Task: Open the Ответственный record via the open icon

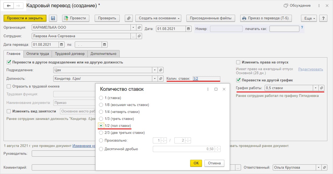Action: click(325, 168)
